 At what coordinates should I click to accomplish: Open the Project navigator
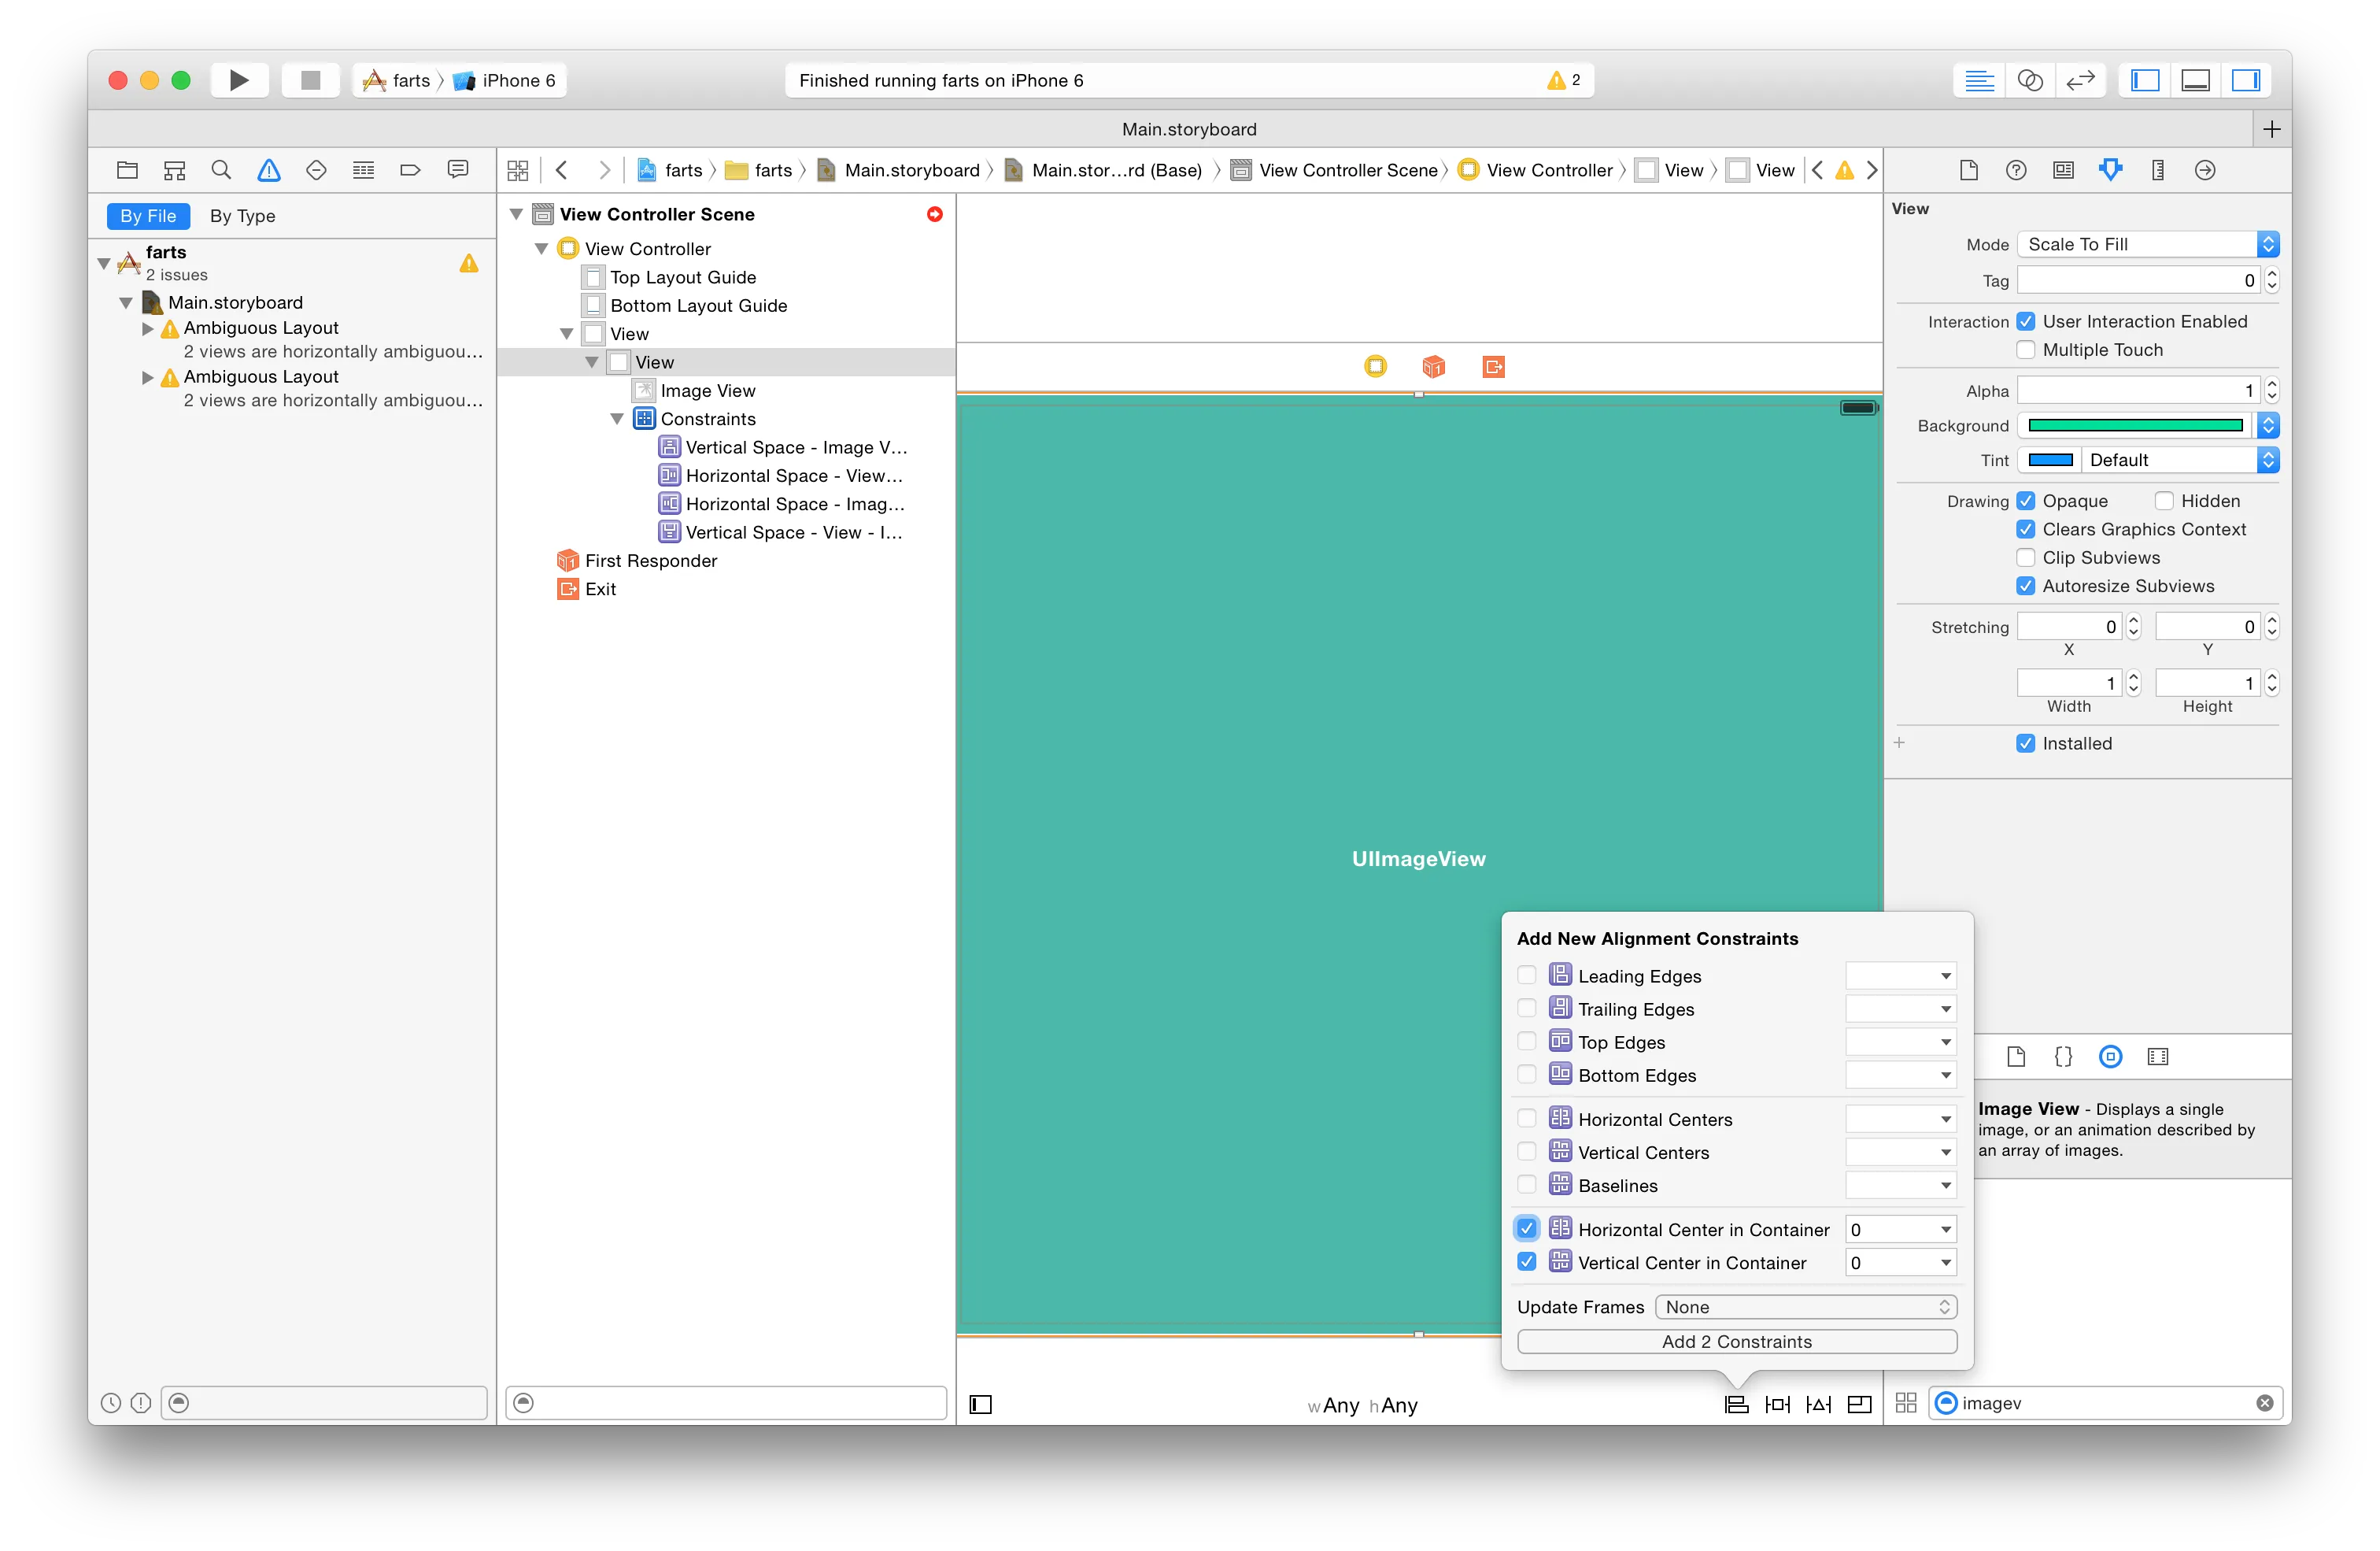click(x=127, y=170)
